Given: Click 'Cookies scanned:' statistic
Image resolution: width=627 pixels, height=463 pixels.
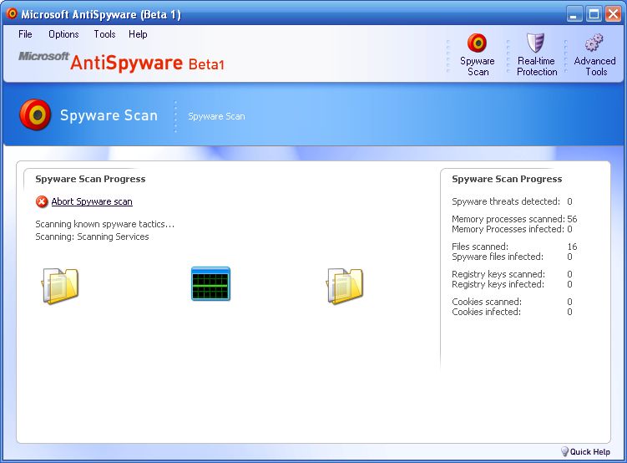Looking at the screenshot, I should 487,302.
